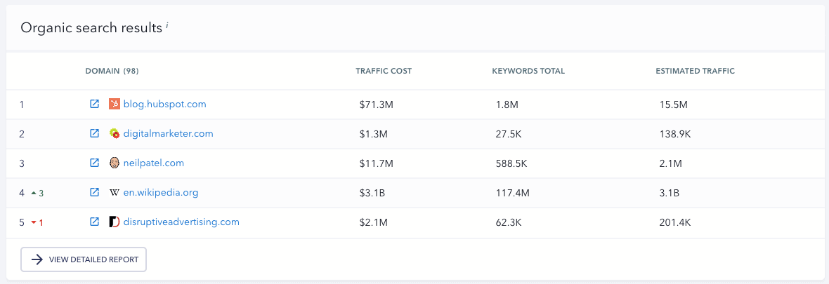Click the Estimated Traffic column header
The image size is (829, 284).
695,71
